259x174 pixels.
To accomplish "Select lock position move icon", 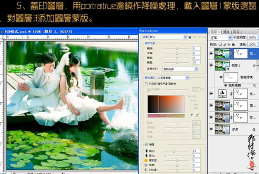I will [x=229, y=44].
